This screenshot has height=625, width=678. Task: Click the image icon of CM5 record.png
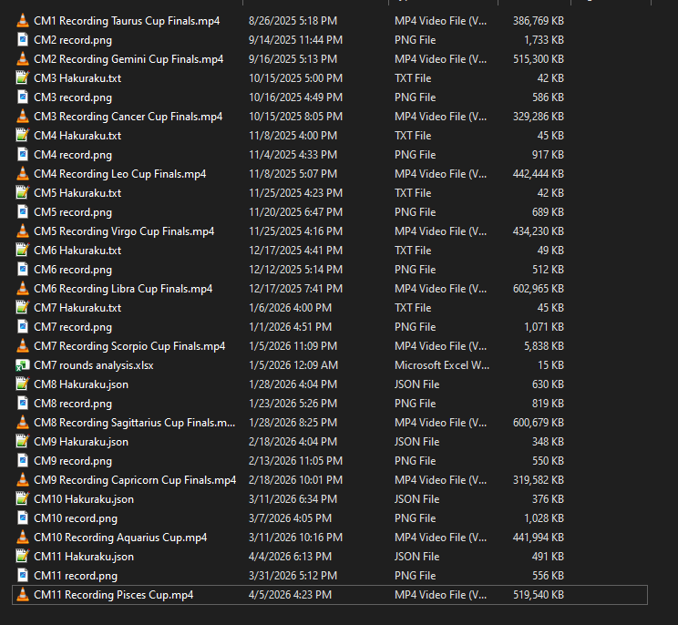coord(23,212)
